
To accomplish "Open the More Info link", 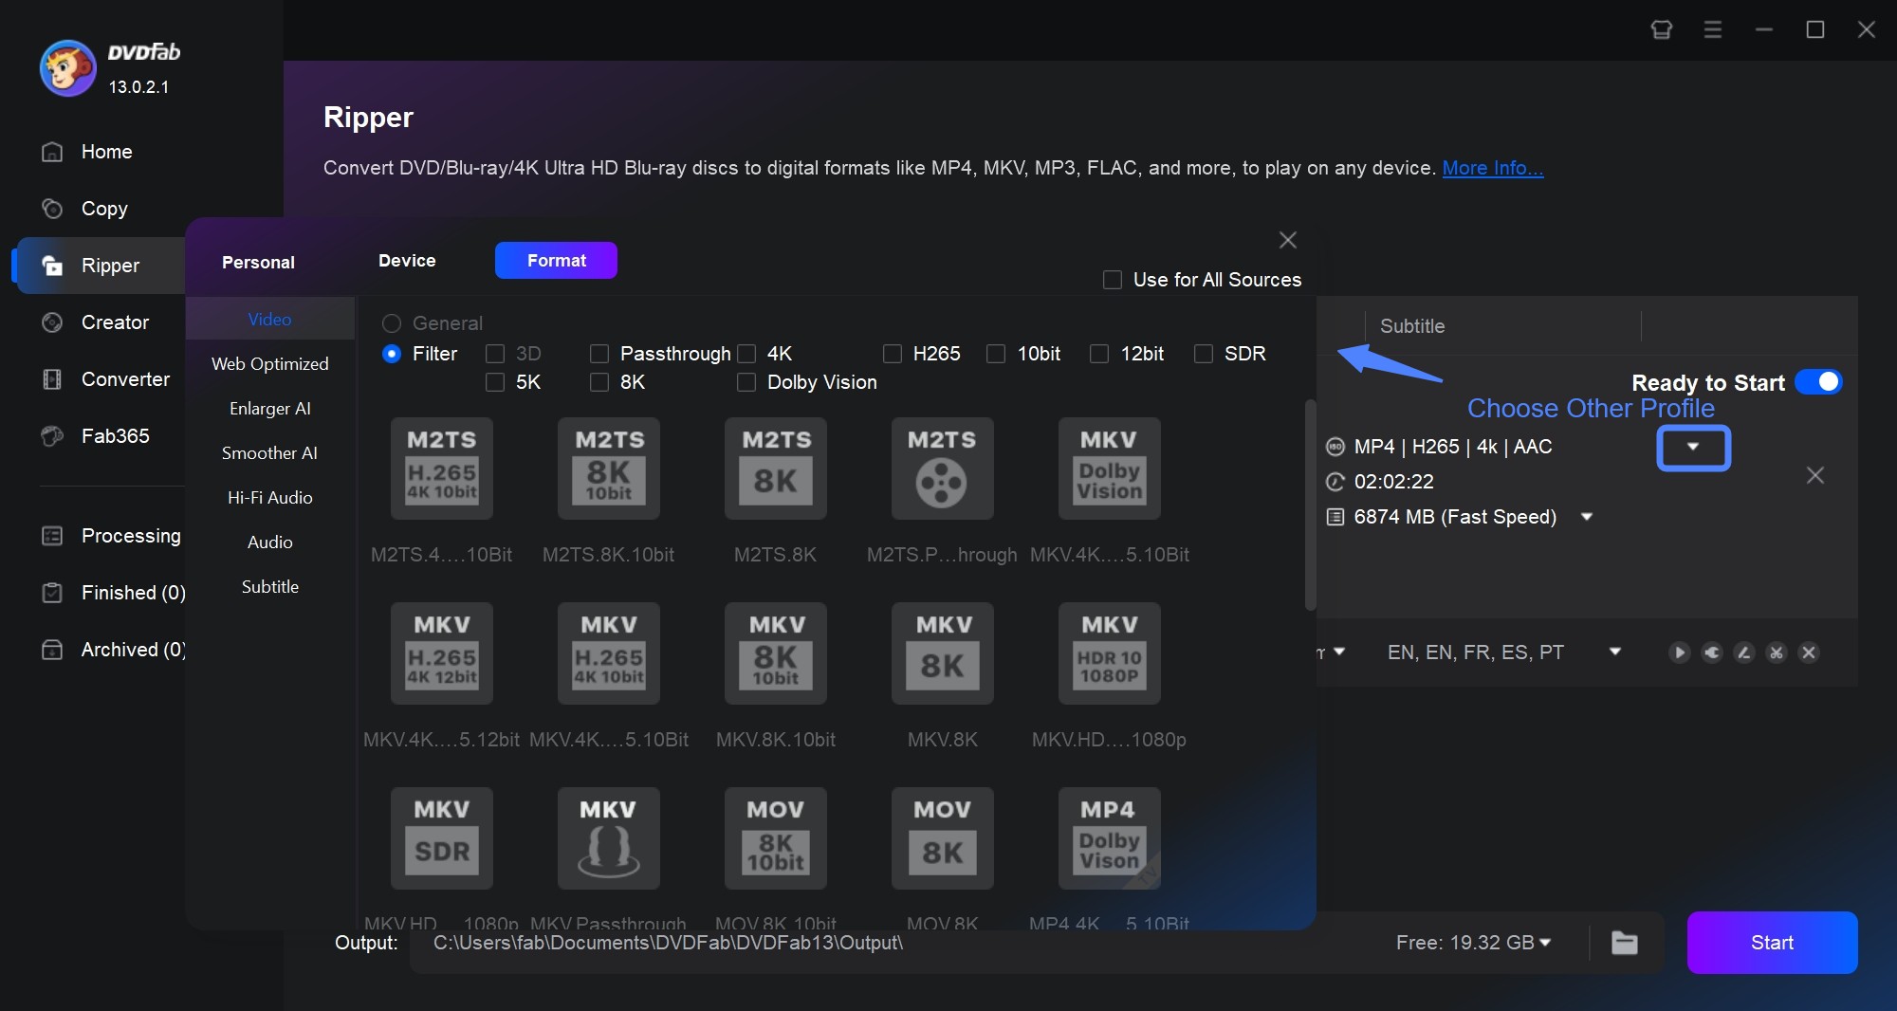I will (x=1493, y=168).
